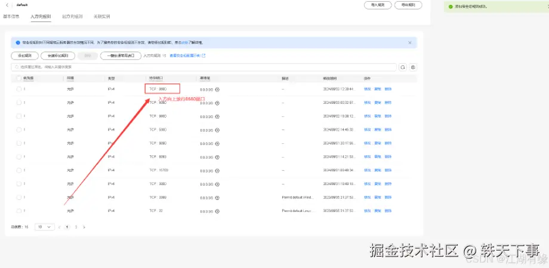Image resolution: width=549 pixels, height=268 pixels.
Task: Click the '2024/08/31' modified time cell
Action: click(x=341, y=184)
